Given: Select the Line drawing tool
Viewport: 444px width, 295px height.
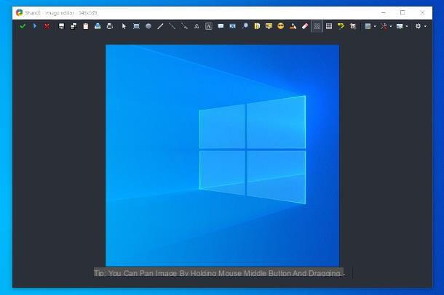Looking at the screenshot, I should click(173, 26).
